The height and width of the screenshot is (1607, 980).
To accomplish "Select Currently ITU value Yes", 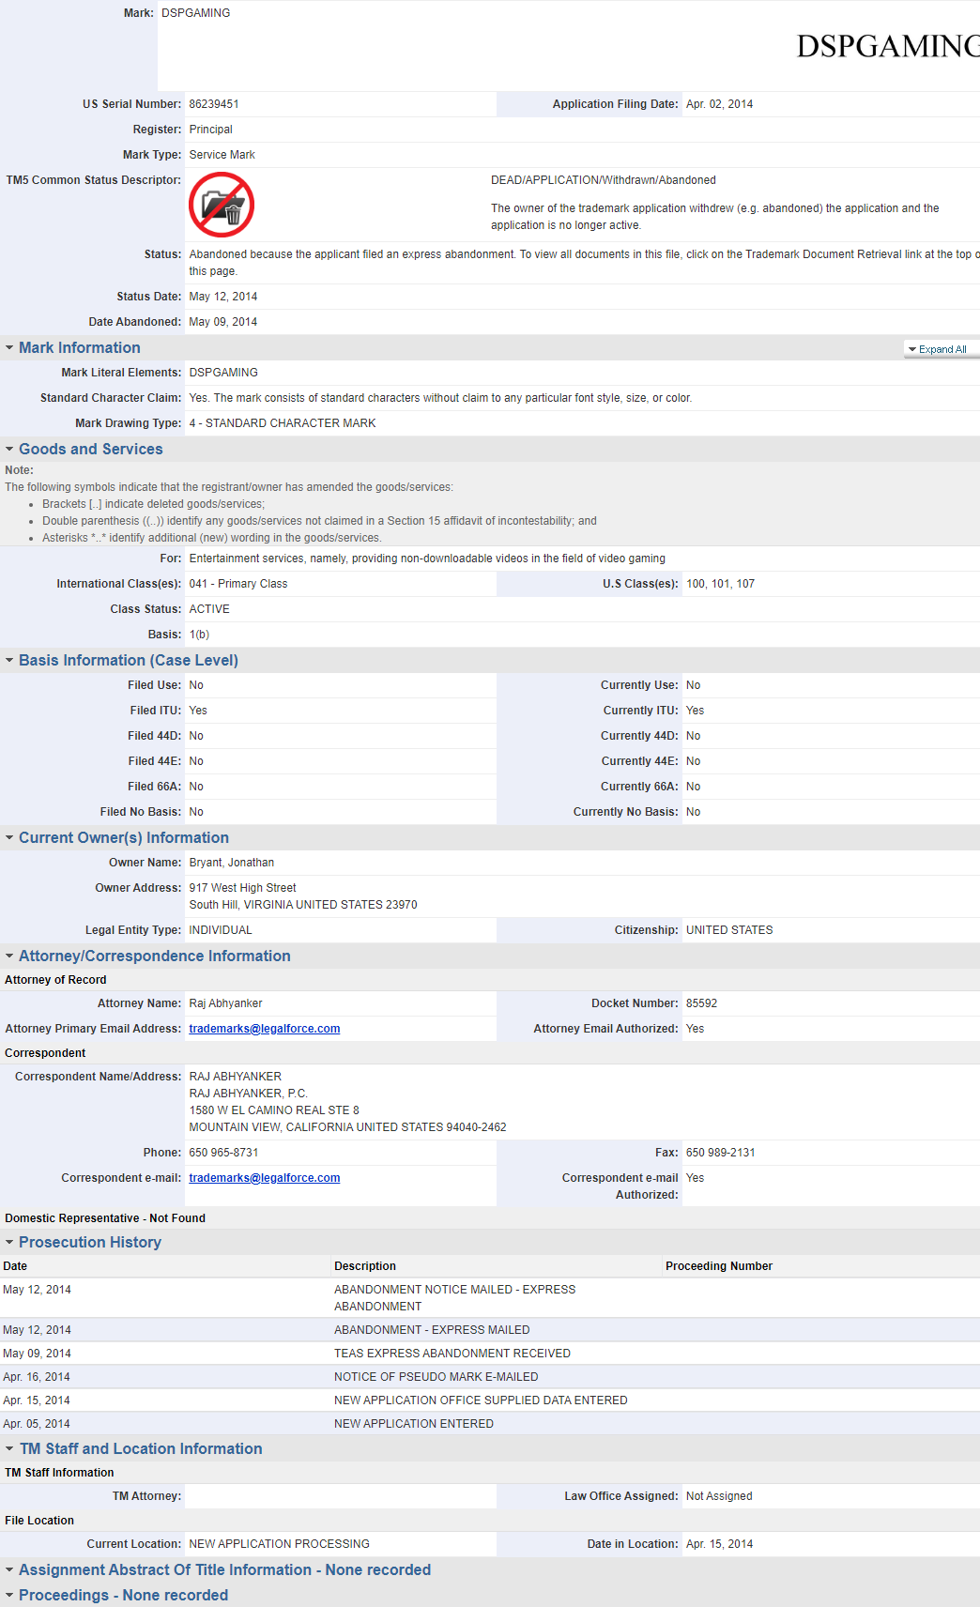I will [x=695, y=711].
